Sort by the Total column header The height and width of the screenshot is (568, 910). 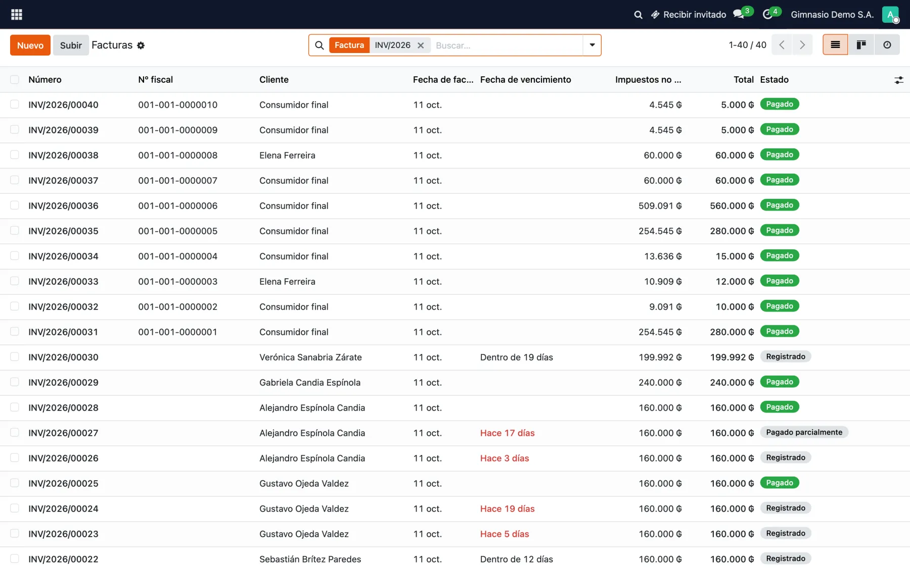[744, 80]
